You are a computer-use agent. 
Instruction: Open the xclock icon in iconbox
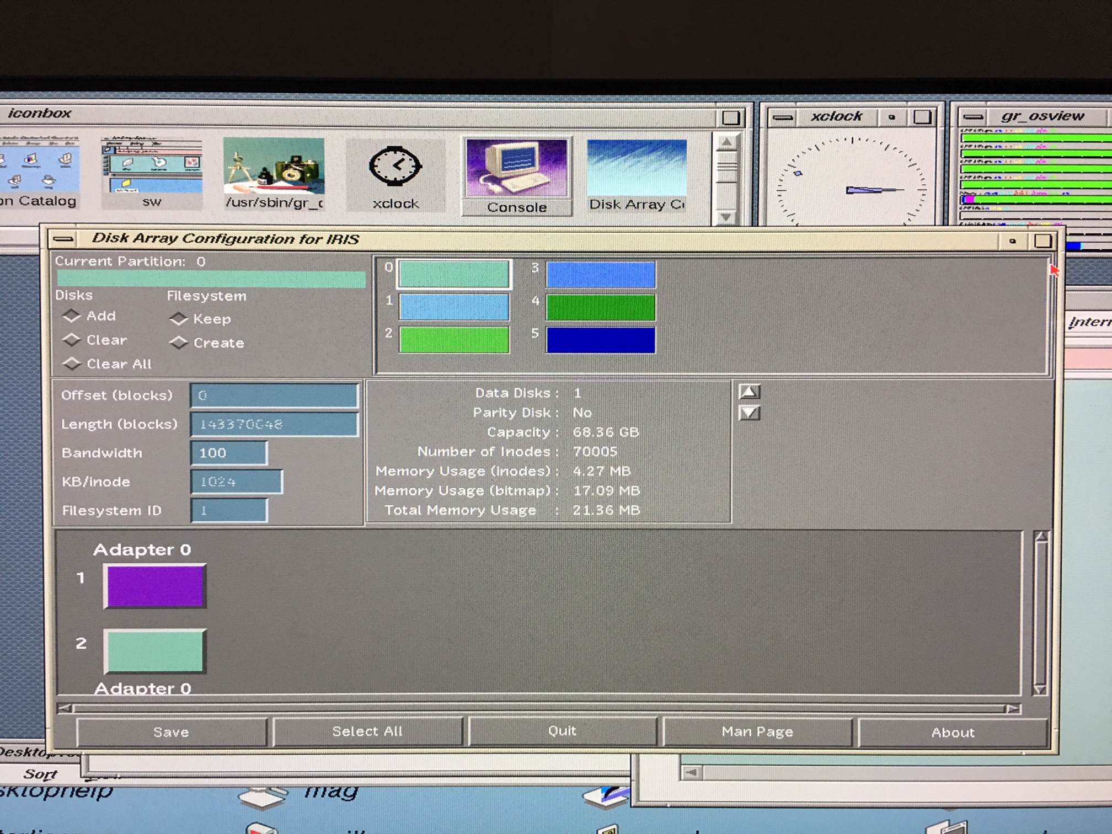coord(395,175)
